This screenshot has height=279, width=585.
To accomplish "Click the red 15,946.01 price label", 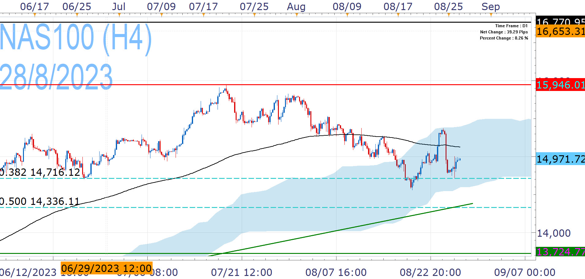I will pyautogui.click(x=560, y=85).
